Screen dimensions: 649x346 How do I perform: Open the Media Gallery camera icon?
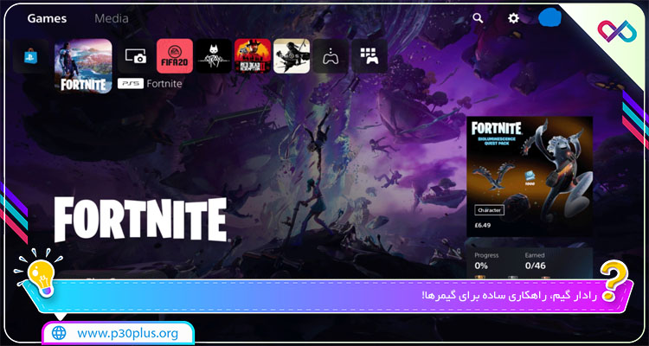(x=135, y=56)
